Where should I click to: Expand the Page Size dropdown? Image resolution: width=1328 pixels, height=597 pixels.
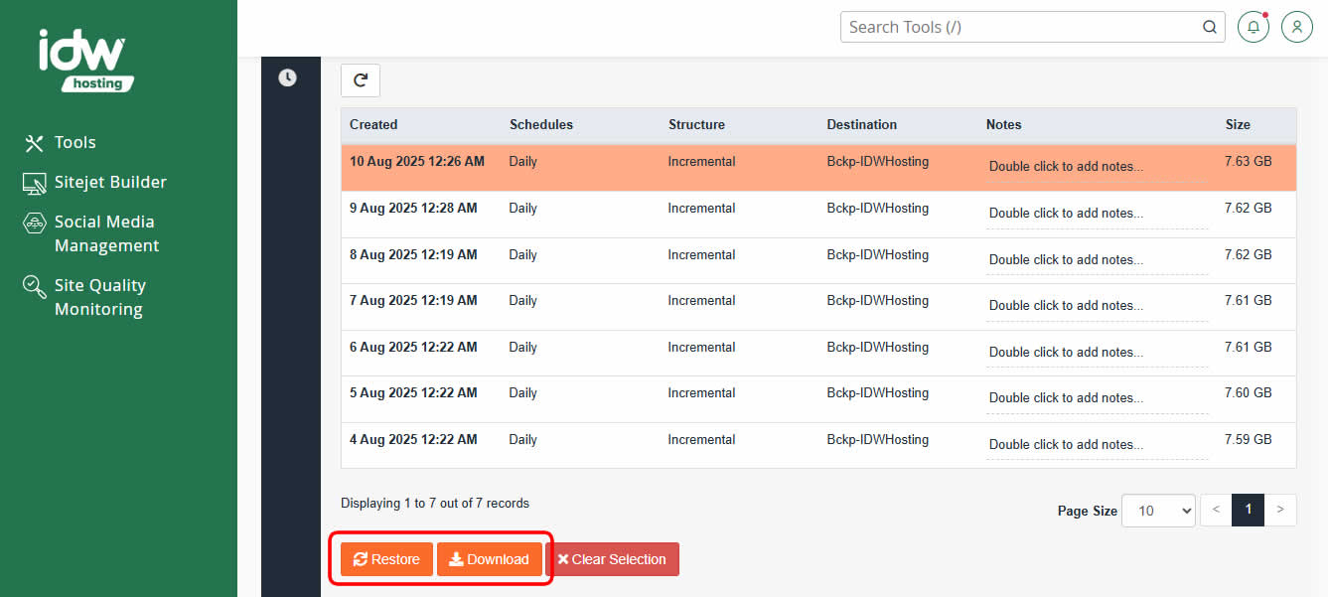tap(1158, 511)
